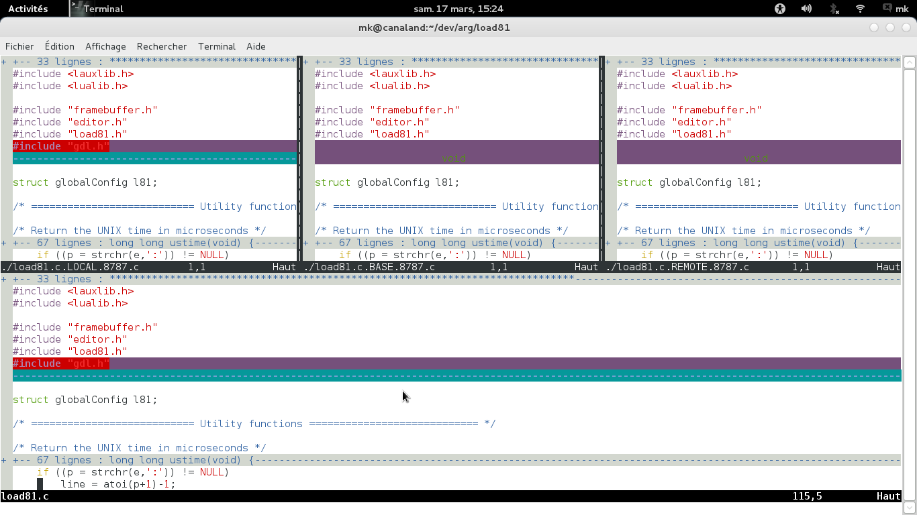Open the Fichier menu

pos(19,46)
